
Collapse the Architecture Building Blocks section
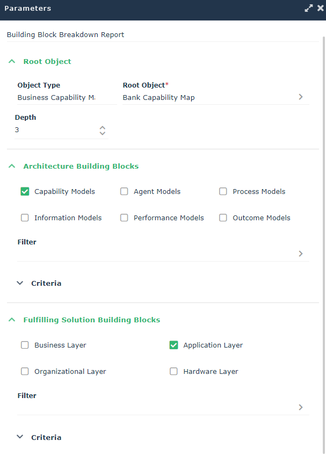coord(12,167)
